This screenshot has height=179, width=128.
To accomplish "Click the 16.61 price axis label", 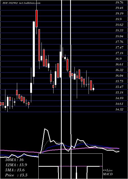I will point(119,64).
